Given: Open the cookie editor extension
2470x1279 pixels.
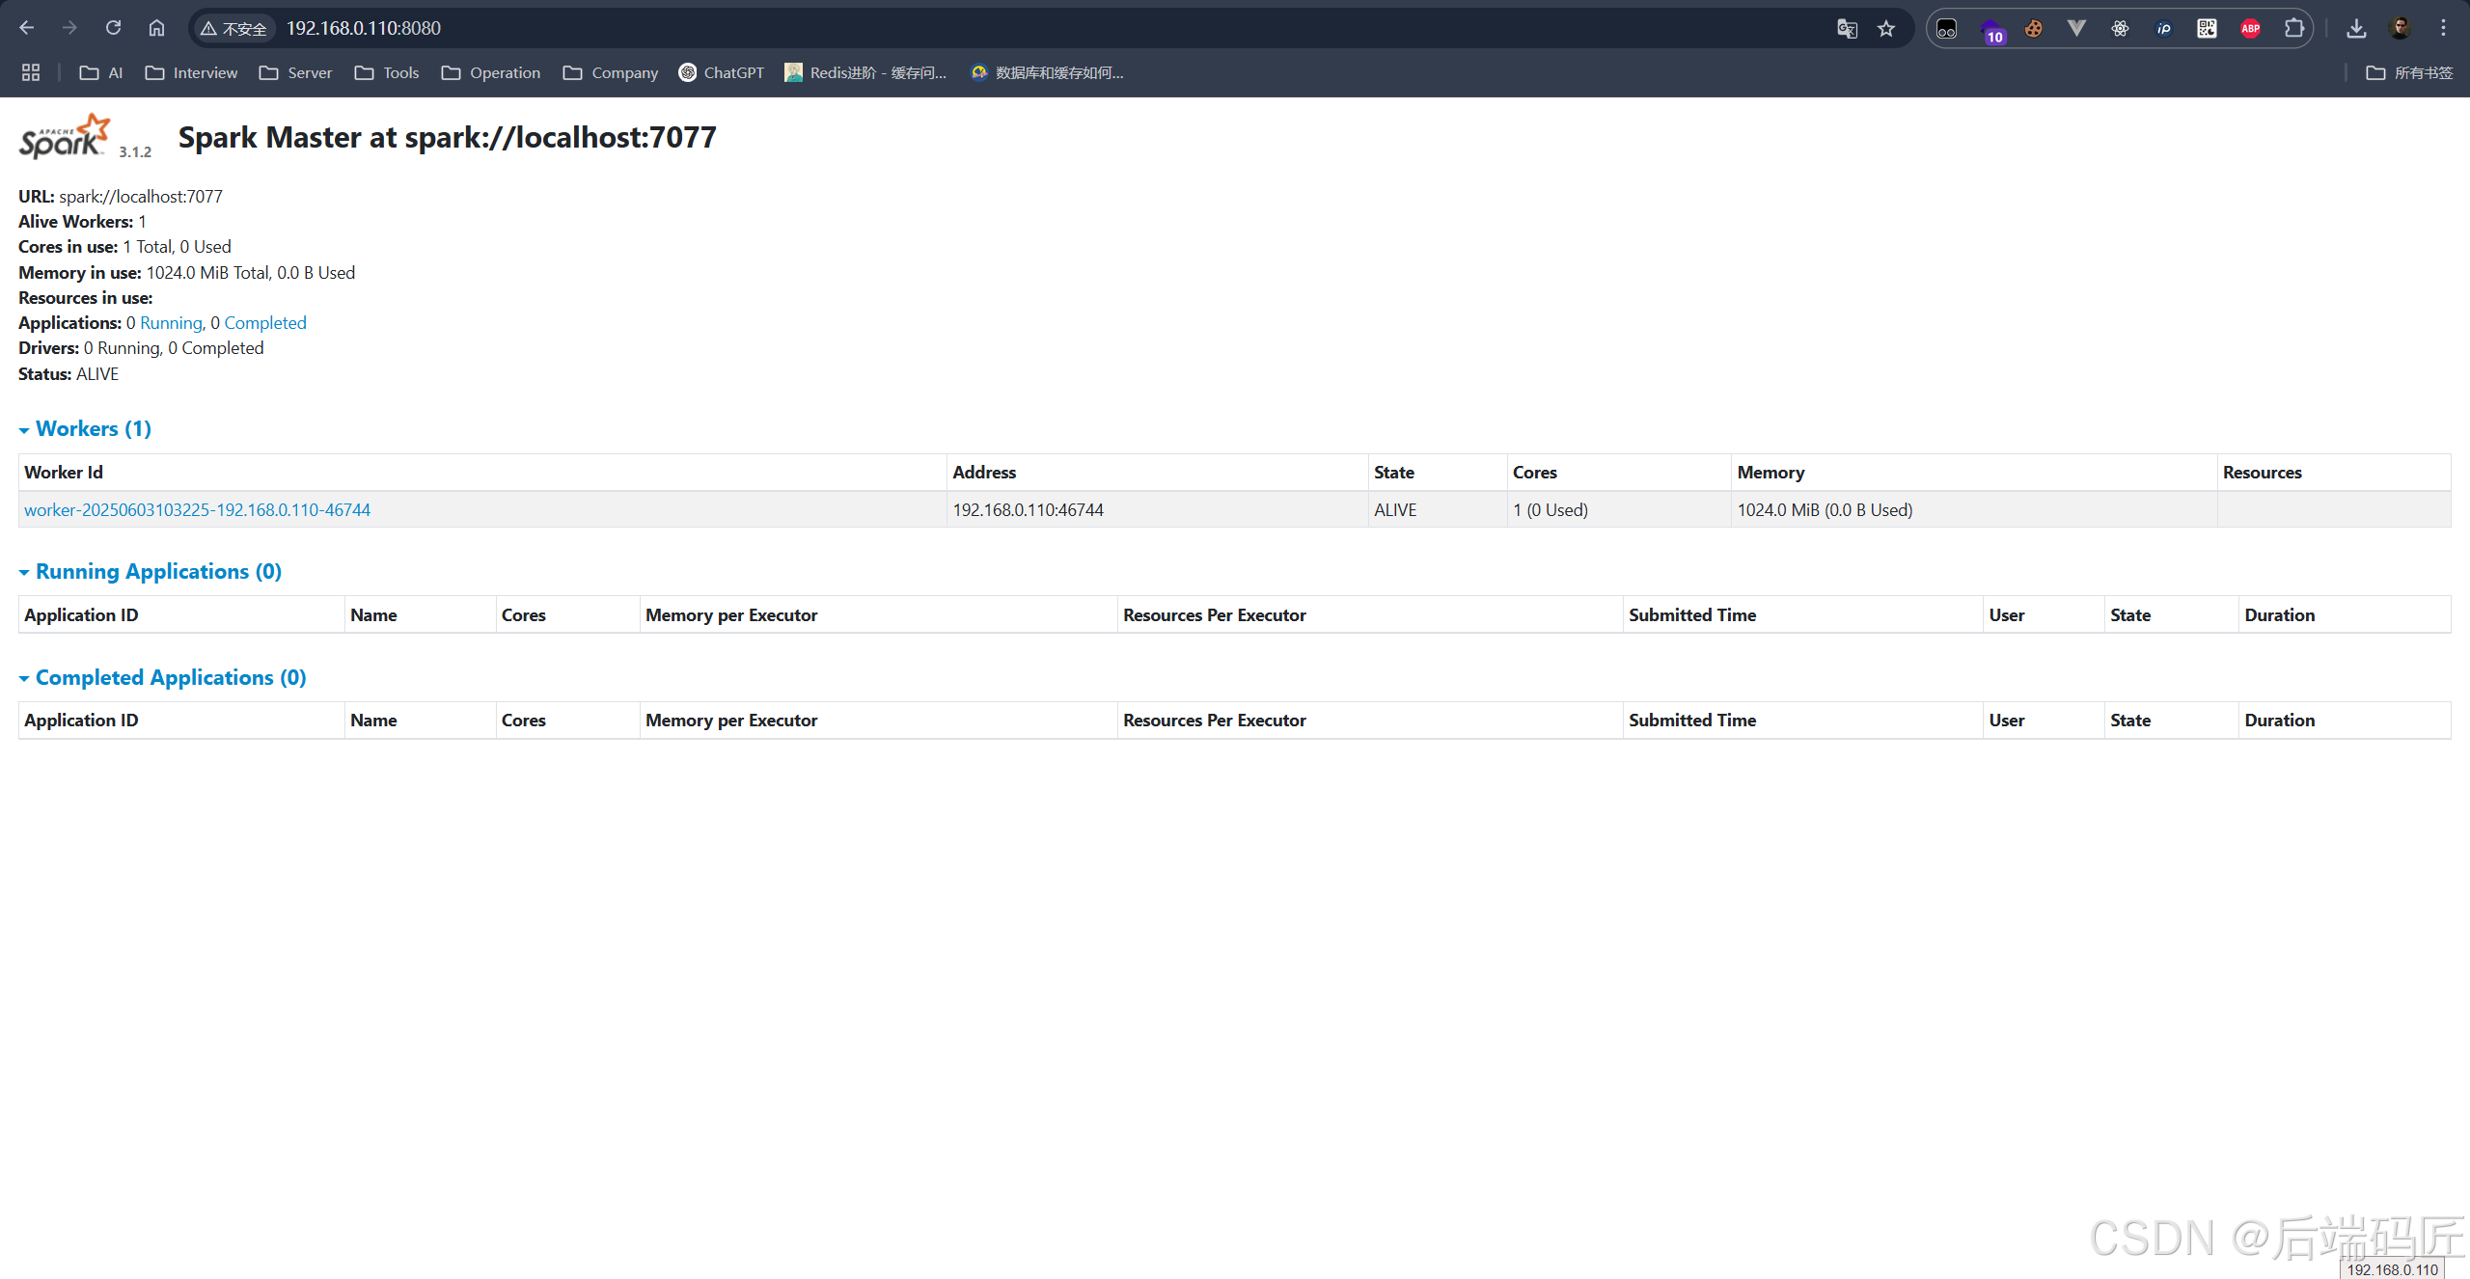Looking at the screenshot, I should point(2033,29).
